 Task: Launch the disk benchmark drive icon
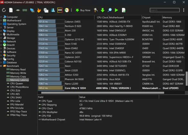(18, 10)
